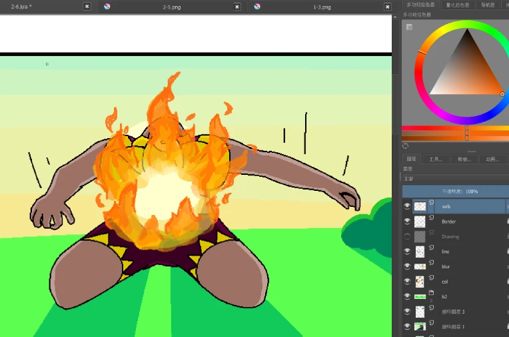Image resolution: width=509 pixels, height=337 pixels.
Task: Click the paint layer icon of col
Action: pyautogui.click(x=432, y=278)
